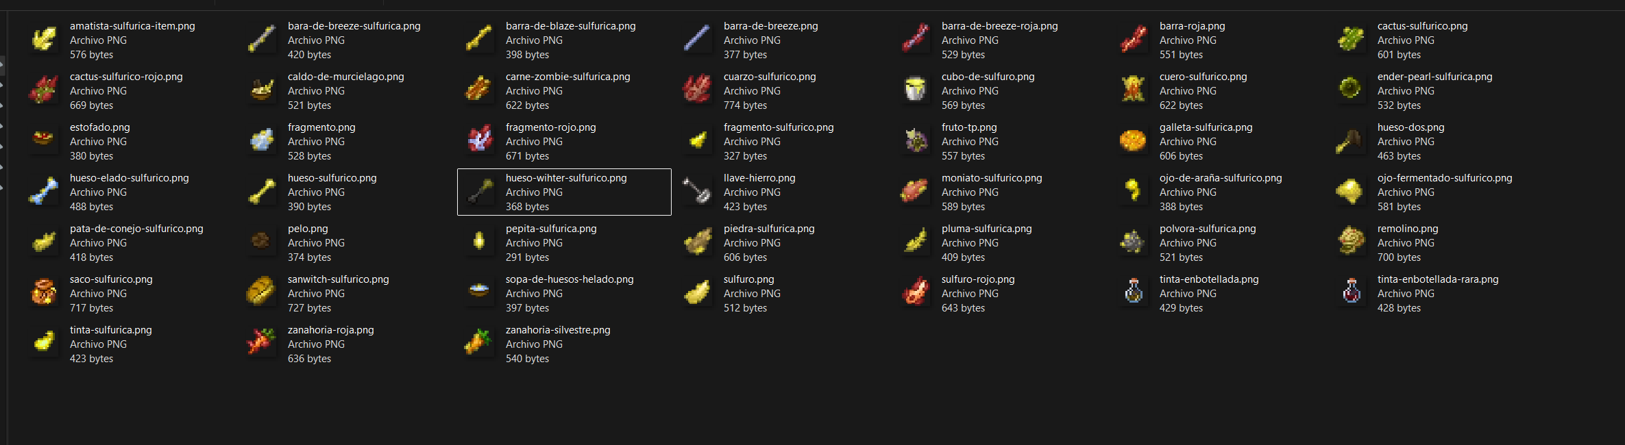Select the ender-pearl-sulfurica.png icon
Image resolution: width=1625 pixels, height=445 pixels.
(x=1352, y=90)
